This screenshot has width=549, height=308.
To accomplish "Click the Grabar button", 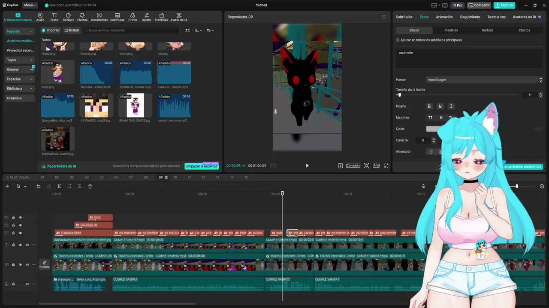I will tap(72, 30).
